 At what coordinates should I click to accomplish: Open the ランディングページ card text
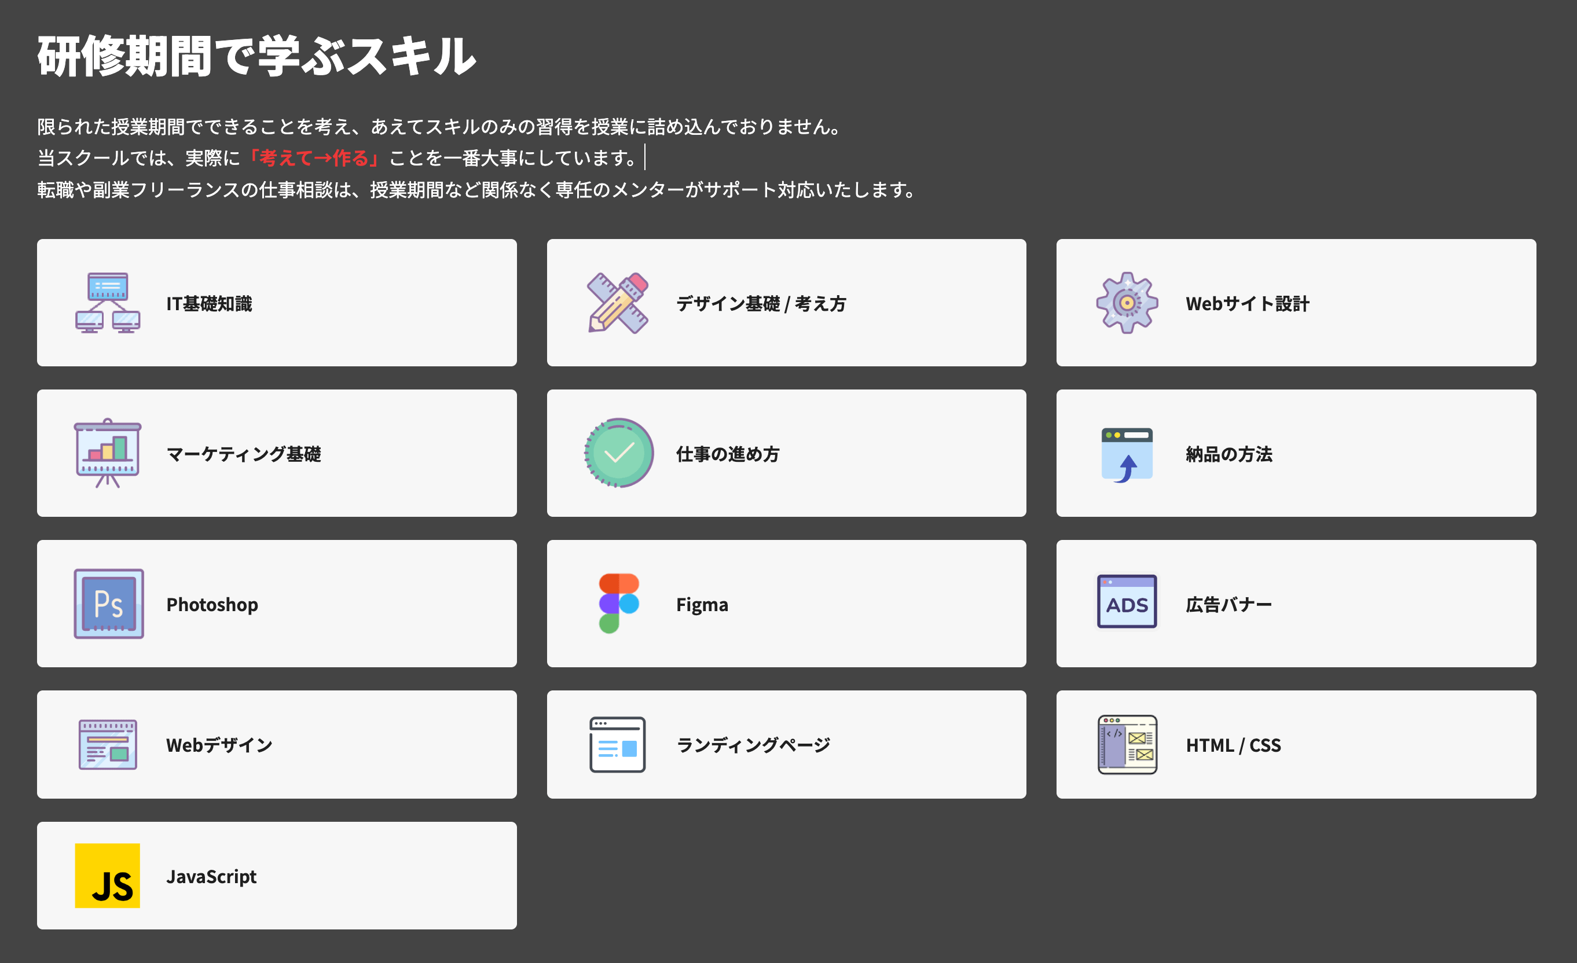[x=753, y=745]
